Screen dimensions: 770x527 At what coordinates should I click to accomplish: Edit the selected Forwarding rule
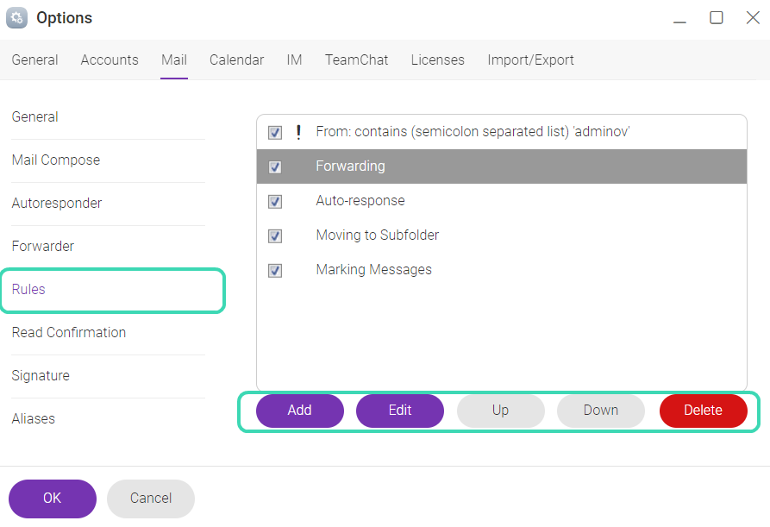[400, 411]
